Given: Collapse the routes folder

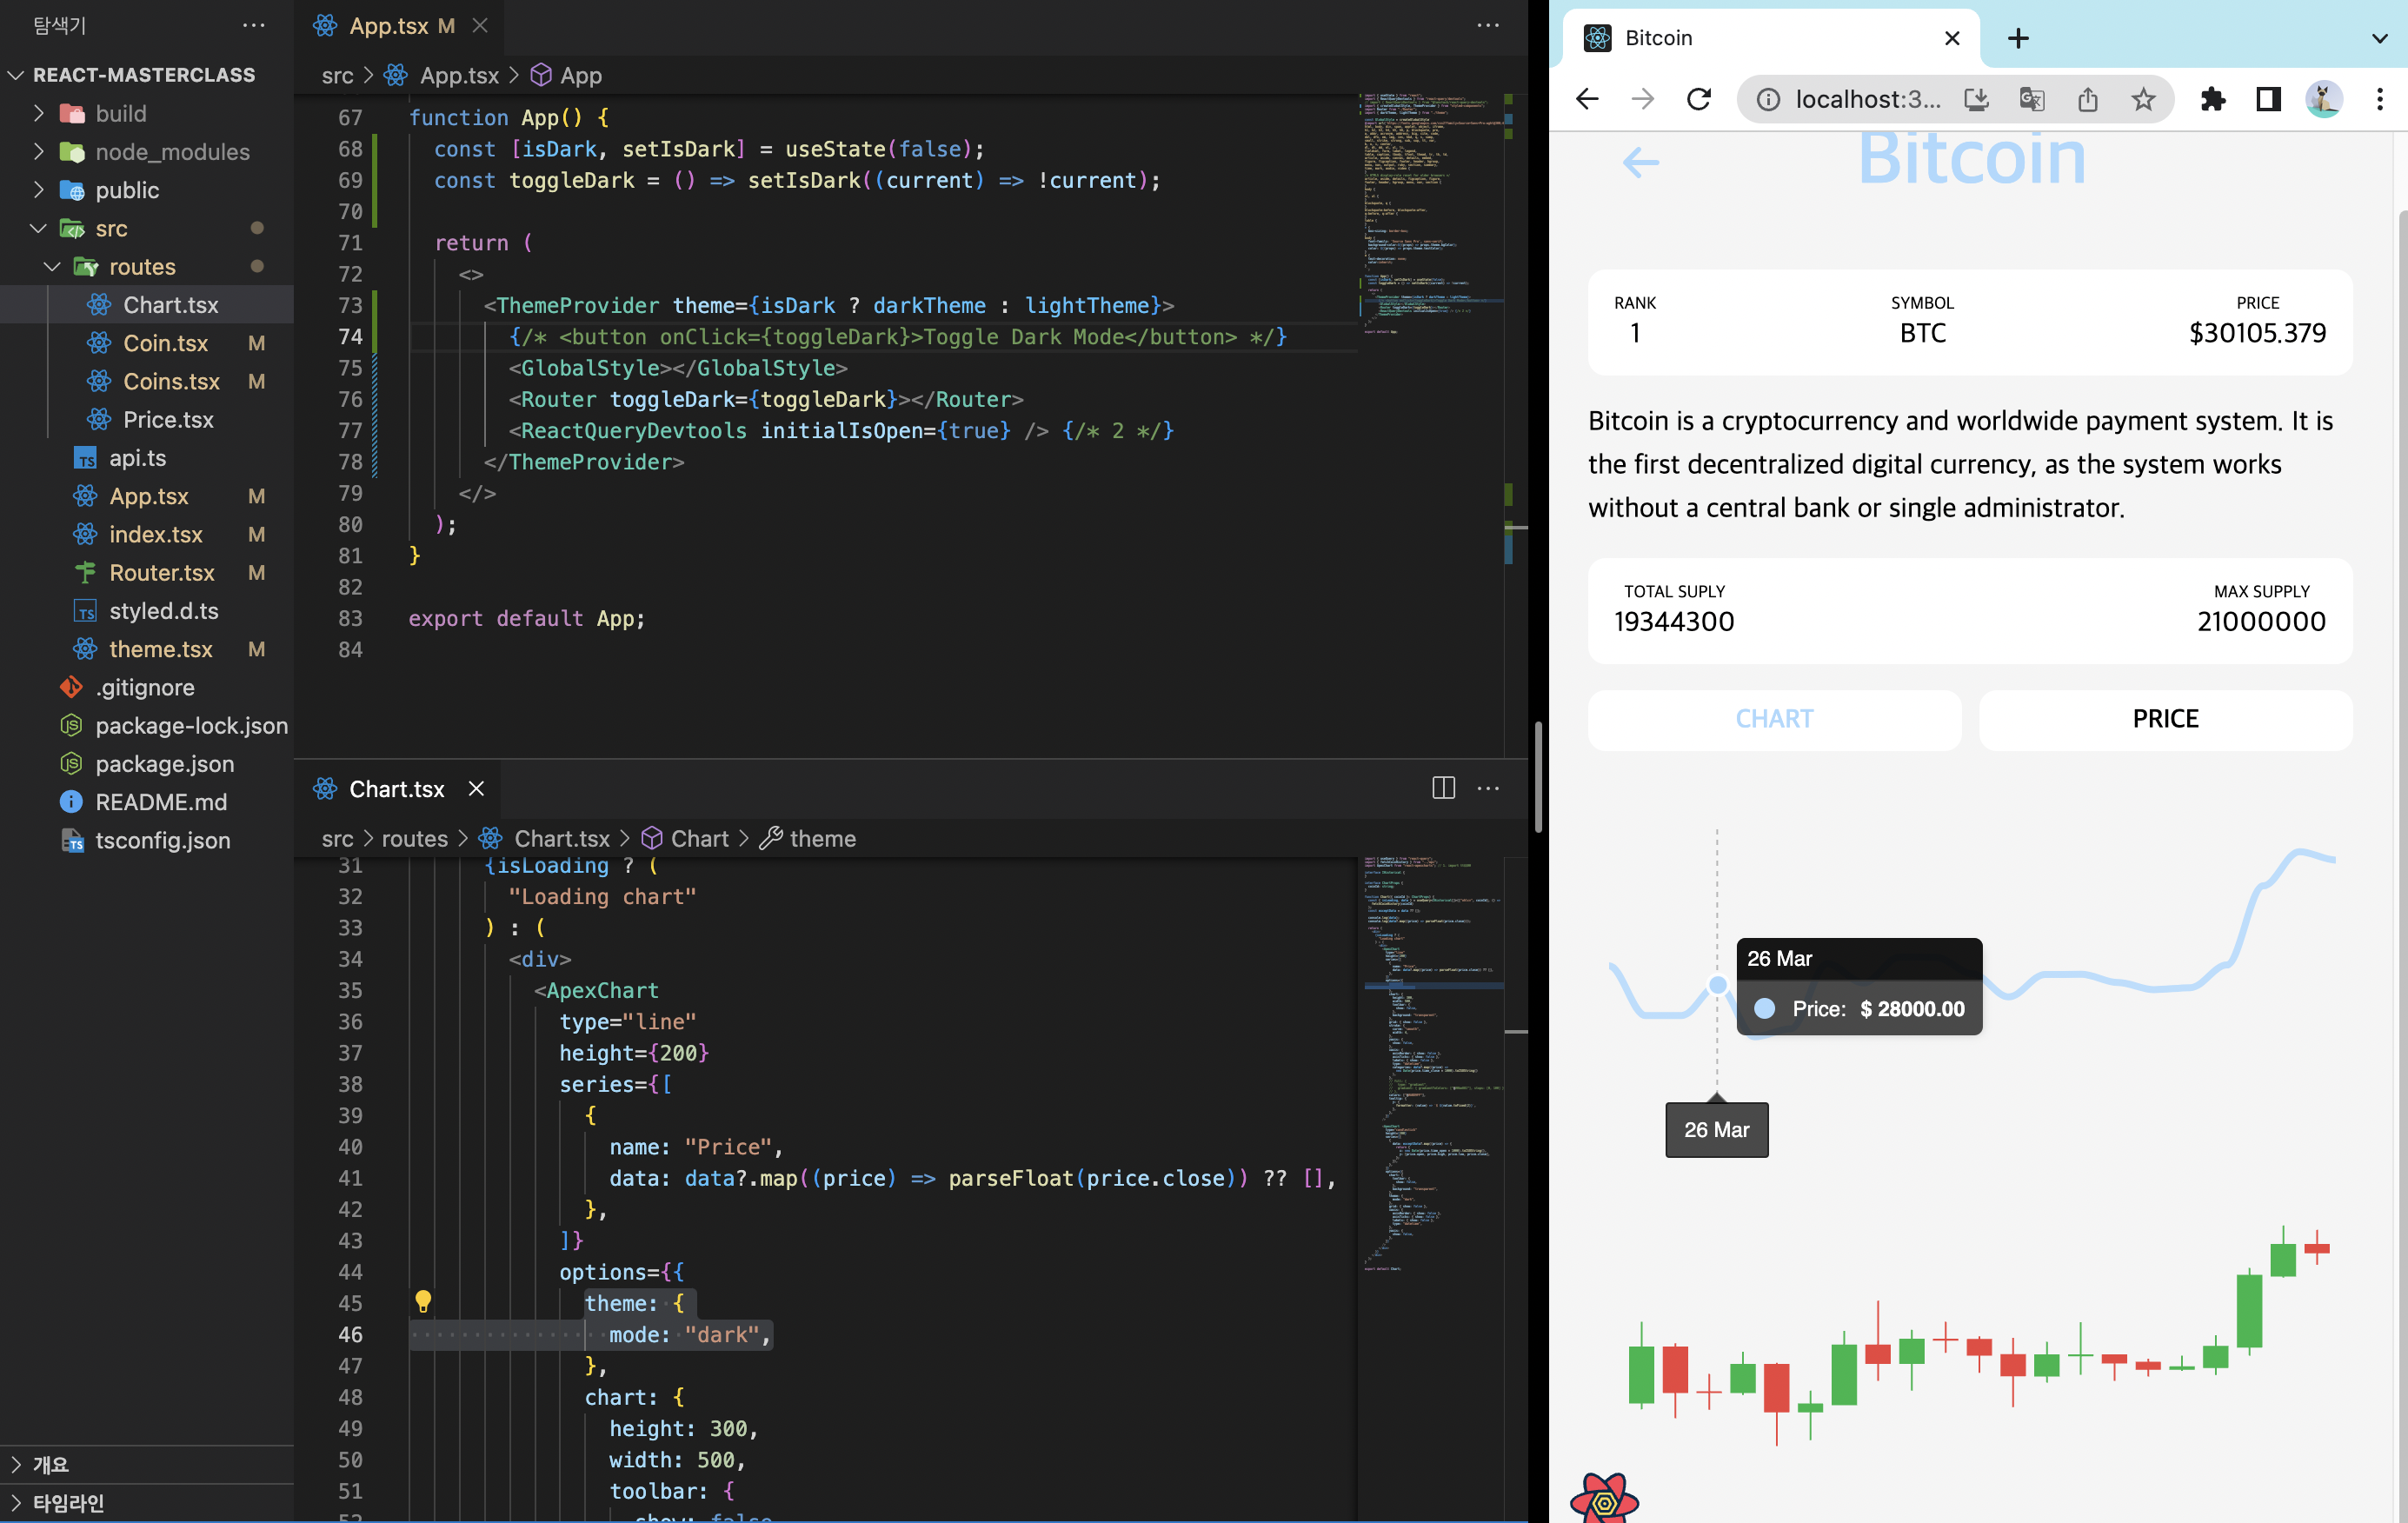Looking at the screenshot, I should 141,267.
